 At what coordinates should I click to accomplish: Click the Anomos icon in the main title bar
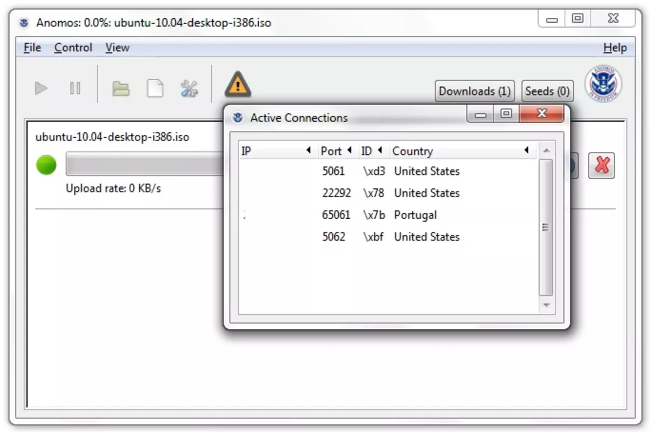[23, 23]
